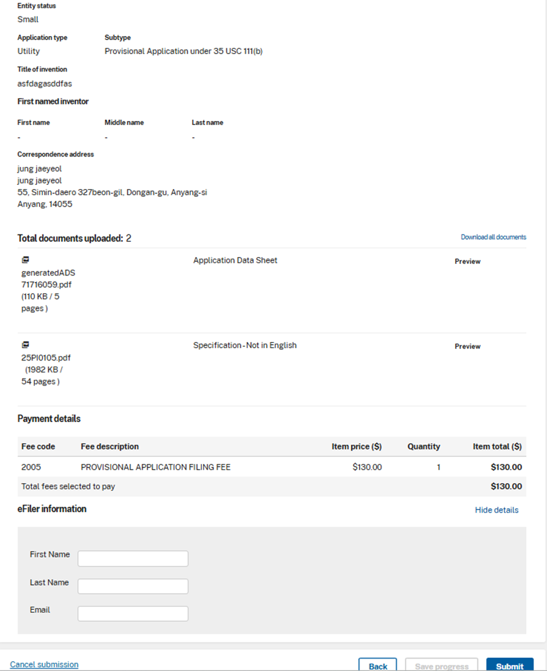Screen dimensions: 547x671
Task: Focus the First Name input field
Action: coord(133,558)
